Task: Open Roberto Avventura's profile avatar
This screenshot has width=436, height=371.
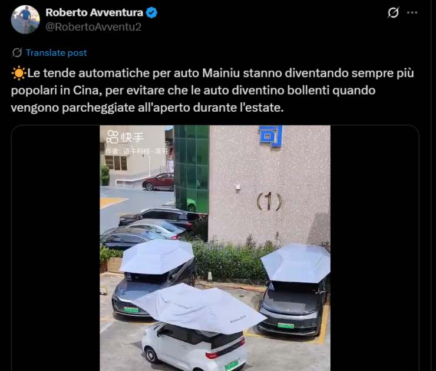Action: [x=25, y=19]
